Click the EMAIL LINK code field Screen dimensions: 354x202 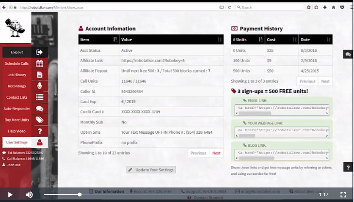282,108
